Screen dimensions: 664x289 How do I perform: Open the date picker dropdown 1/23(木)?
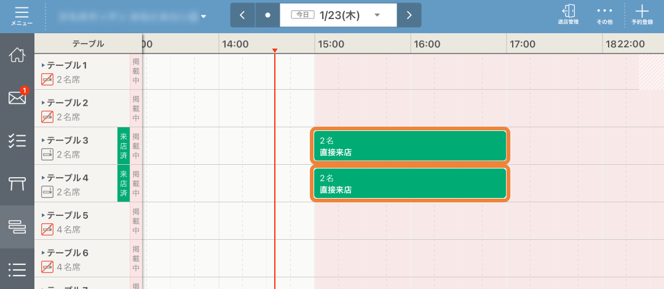[x=339, y=15]
